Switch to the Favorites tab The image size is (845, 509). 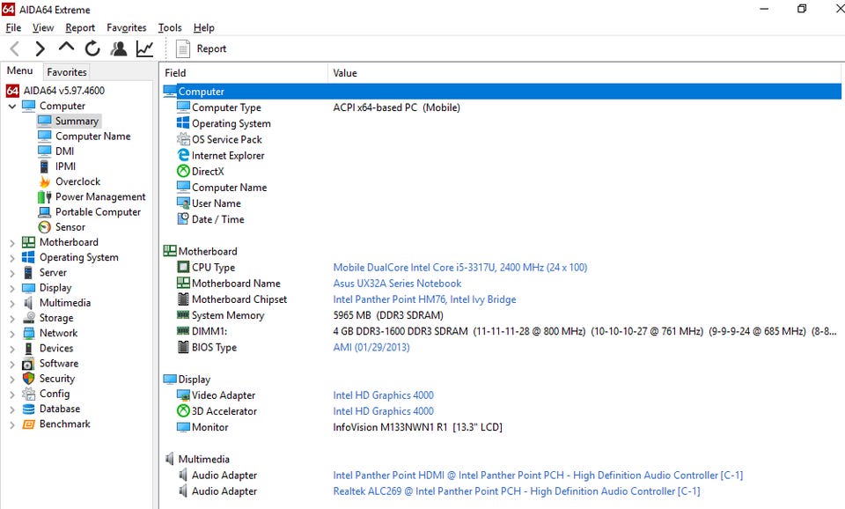[67, 72]
